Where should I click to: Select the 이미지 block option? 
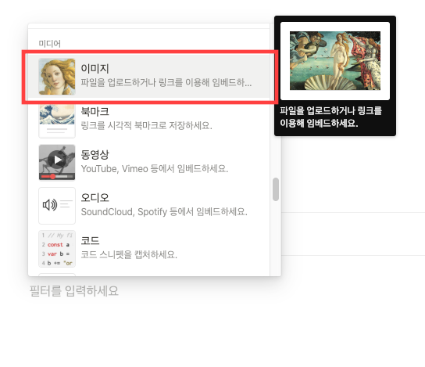click(149, 77)
